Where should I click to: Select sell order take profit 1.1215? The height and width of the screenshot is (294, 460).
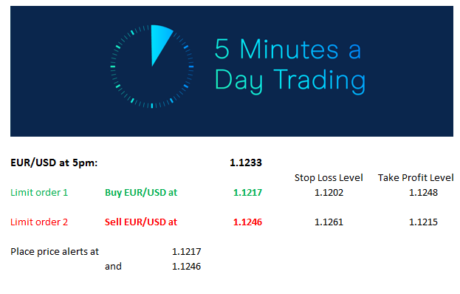point(423,222)
